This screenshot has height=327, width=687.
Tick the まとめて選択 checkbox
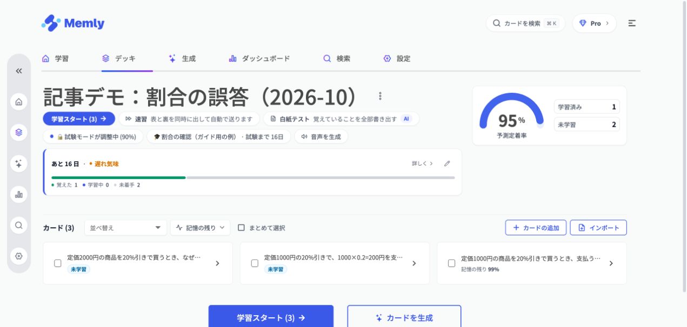click(241, 228)
